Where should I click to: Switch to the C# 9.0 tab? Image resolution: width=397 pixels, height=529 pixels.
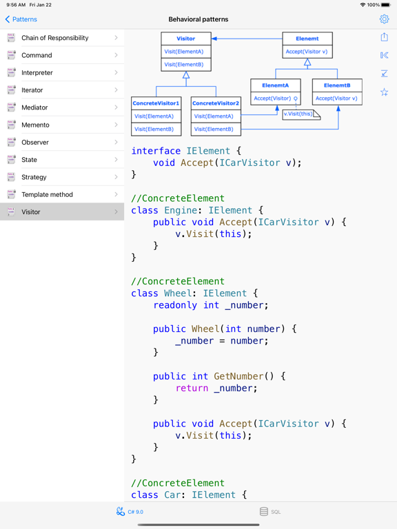pyautogui.click(x=130, y=512)
